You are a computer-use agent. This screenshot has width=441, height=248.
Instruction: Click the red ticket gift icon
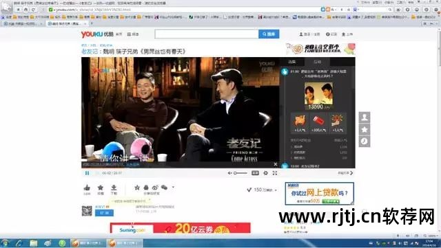318,123
